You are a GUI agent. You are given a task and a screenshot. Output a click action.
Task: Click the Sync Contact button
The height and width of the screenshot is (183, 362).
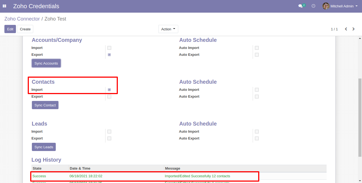click(x=45, y=105)
